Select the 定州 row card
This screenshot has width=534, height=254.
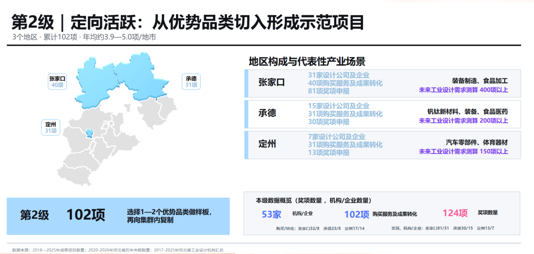pos(382,145)
